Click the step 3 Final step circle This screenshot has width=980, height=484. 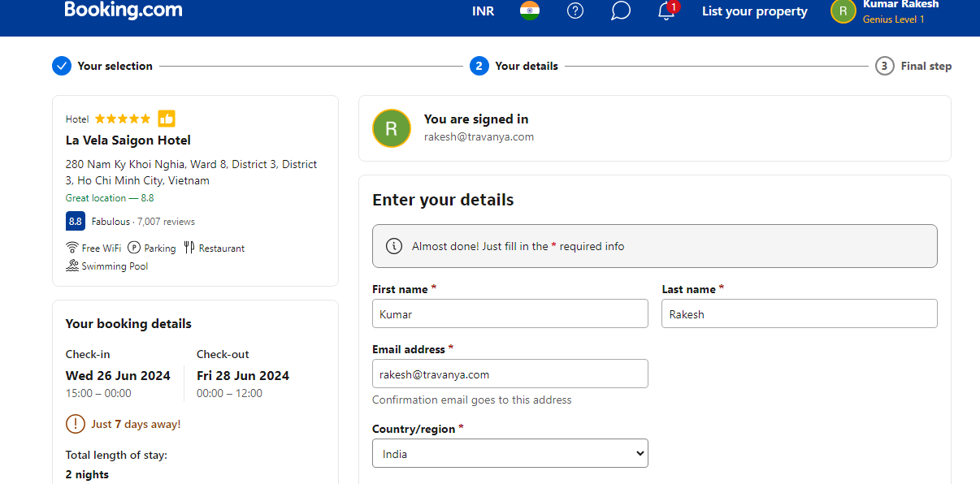[x=885, y=66]
